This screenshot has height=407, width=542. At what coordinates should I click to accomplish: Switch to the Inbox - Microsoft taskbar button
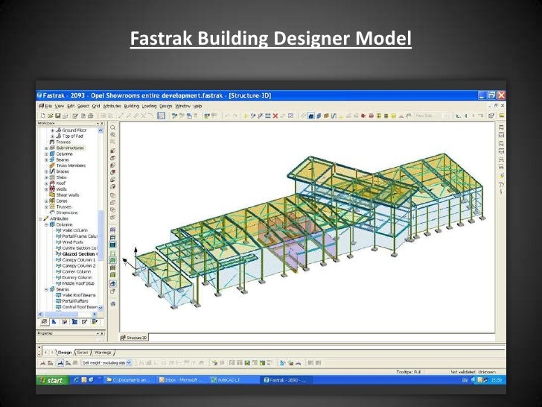182,380
